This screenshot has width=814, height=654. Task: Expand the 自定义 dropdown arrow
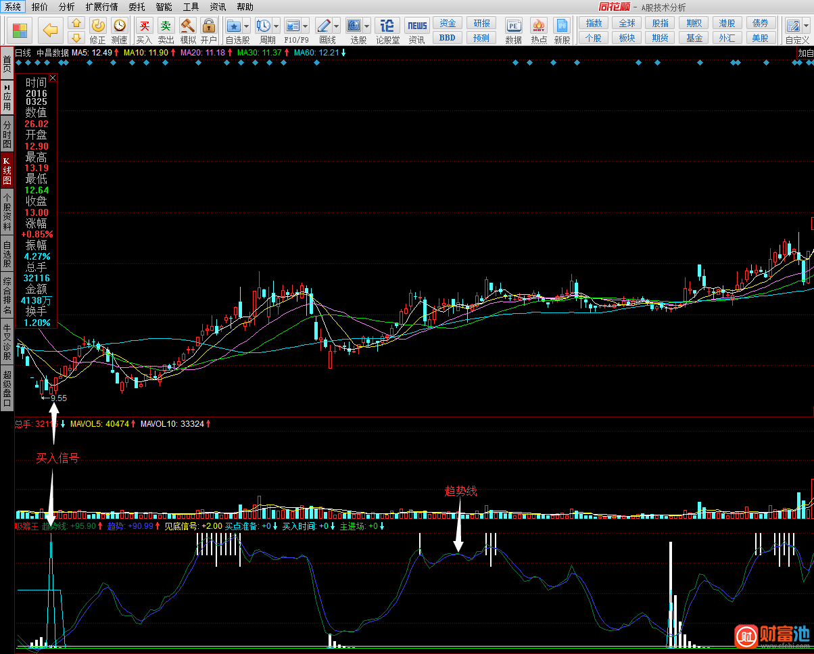pyautogui.click(x=806, y=26)
